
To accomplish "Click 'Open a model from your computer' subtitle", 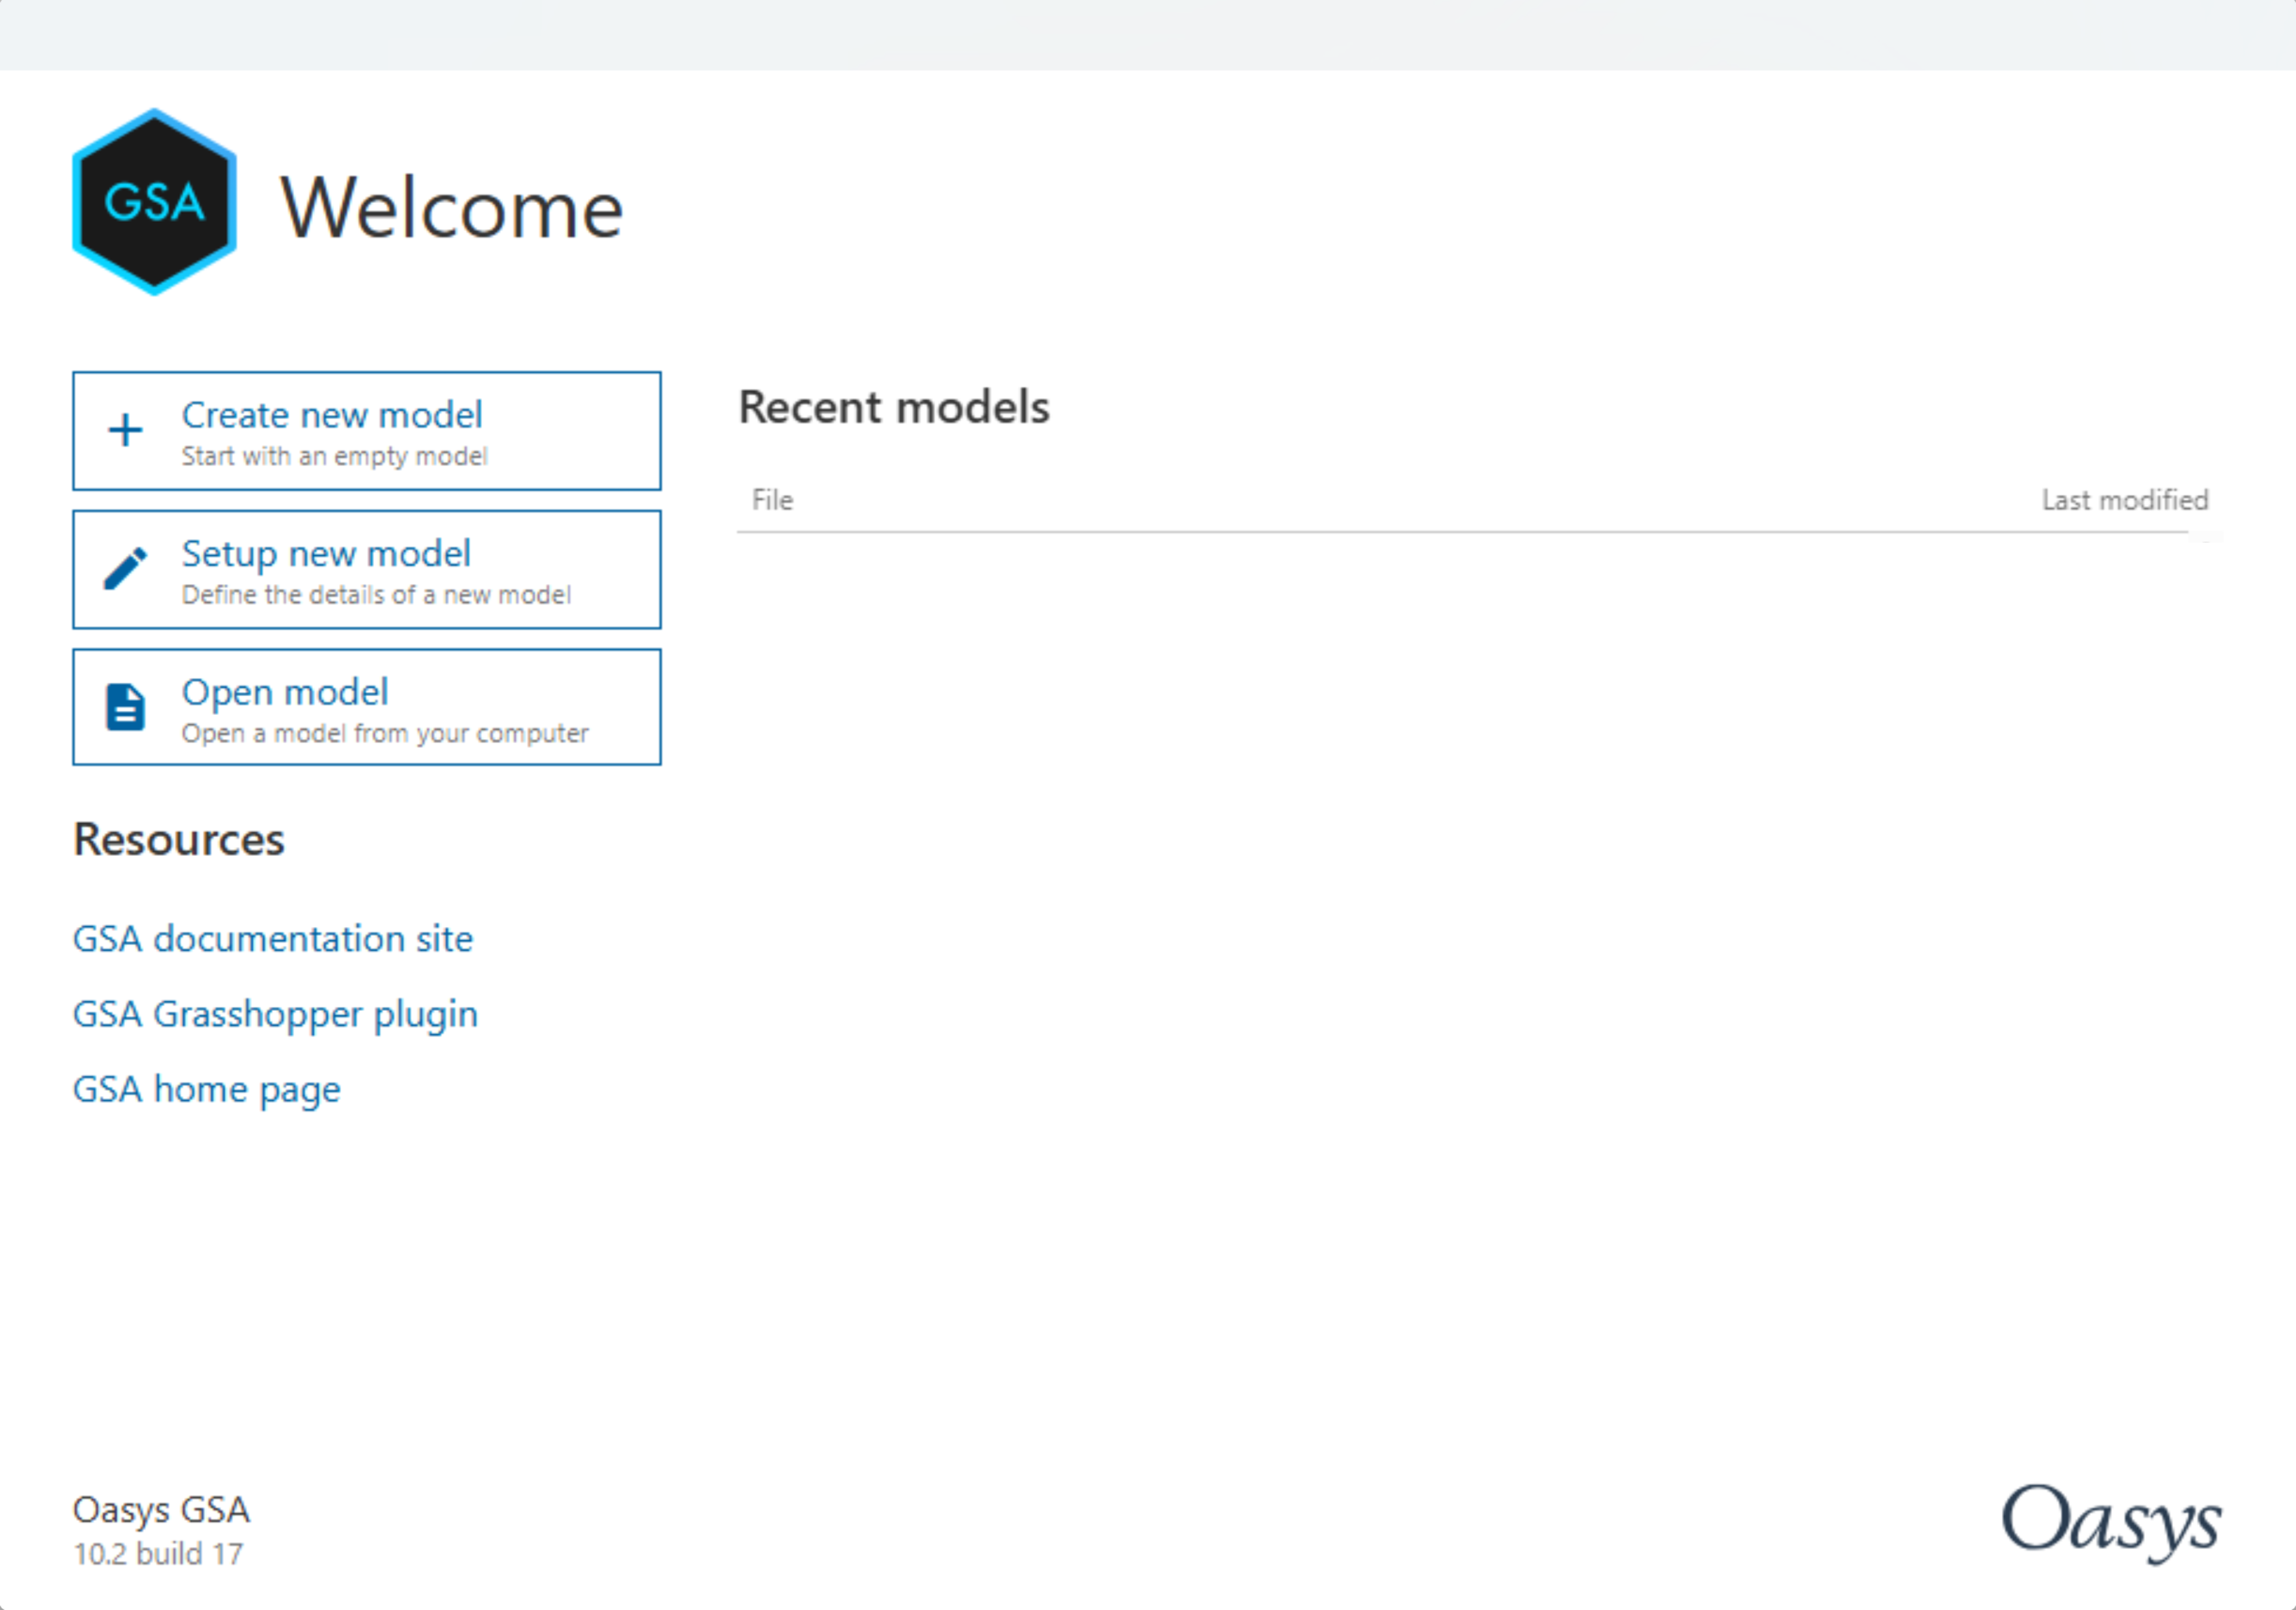I will pyautogui.click(x=385, y=734).
